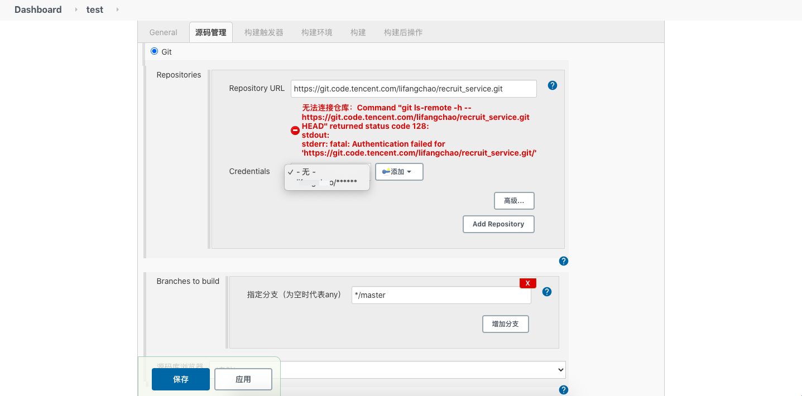Open help icon below Repositories section
Image resolution: width=802 pixels, height=396 pixels.
[x=564, y=261]
